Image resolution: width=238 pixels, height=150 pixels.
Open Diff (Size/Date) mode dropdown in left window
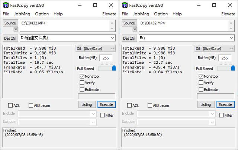point(96,49)
